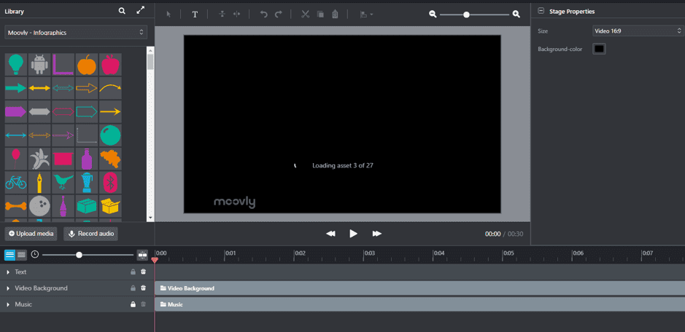Select the grey banana peel graphic

(x=39, y=159)
